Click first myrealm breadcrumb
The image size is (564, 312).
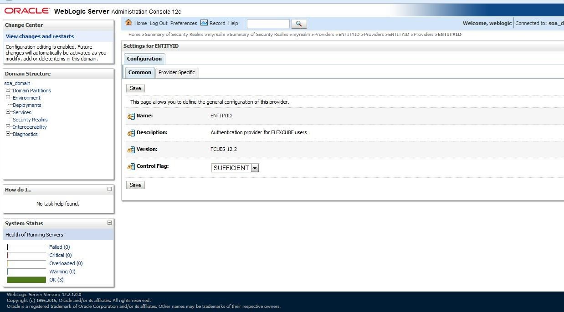(x=216, y=35)
